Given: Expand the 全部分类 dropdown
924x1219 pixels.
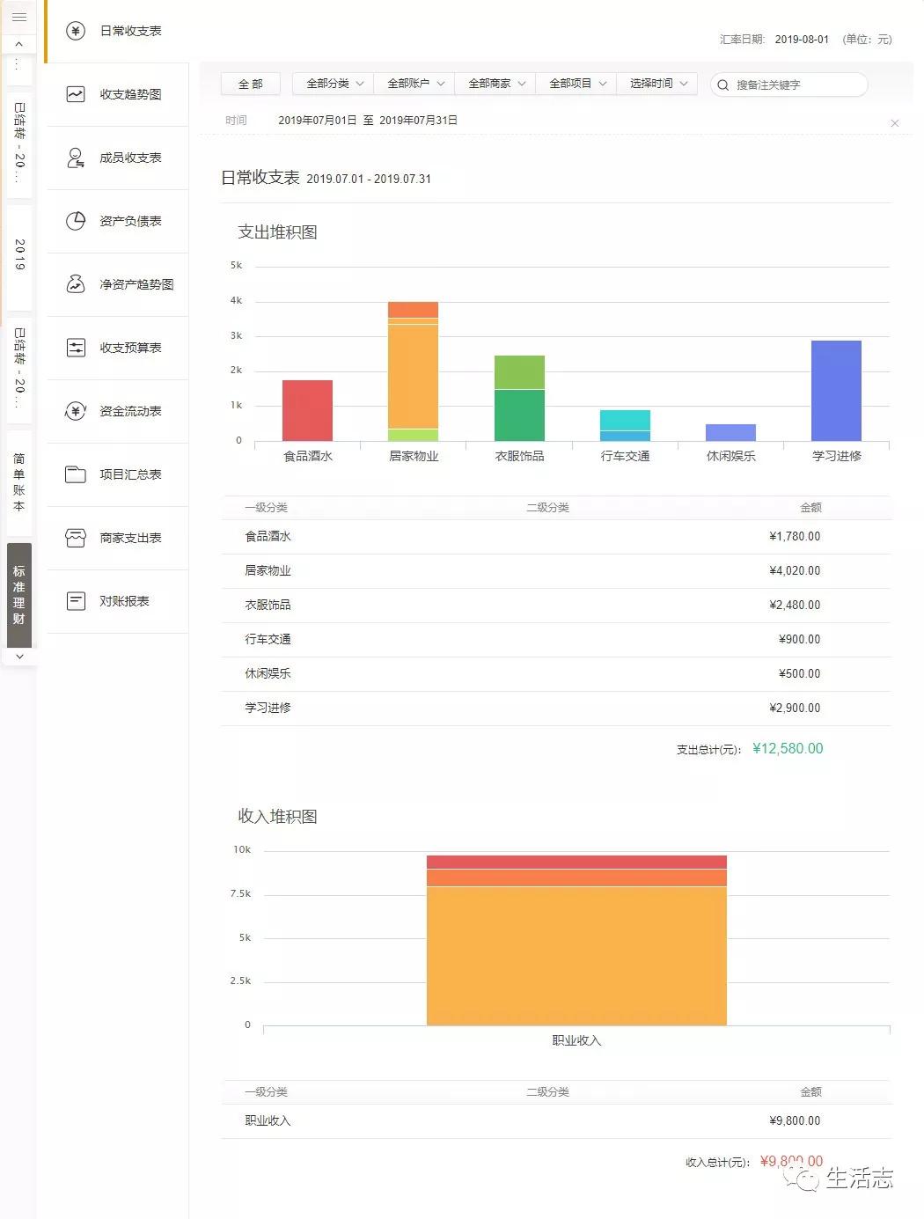Looking at the screenshot, I should tap(332, 84).
